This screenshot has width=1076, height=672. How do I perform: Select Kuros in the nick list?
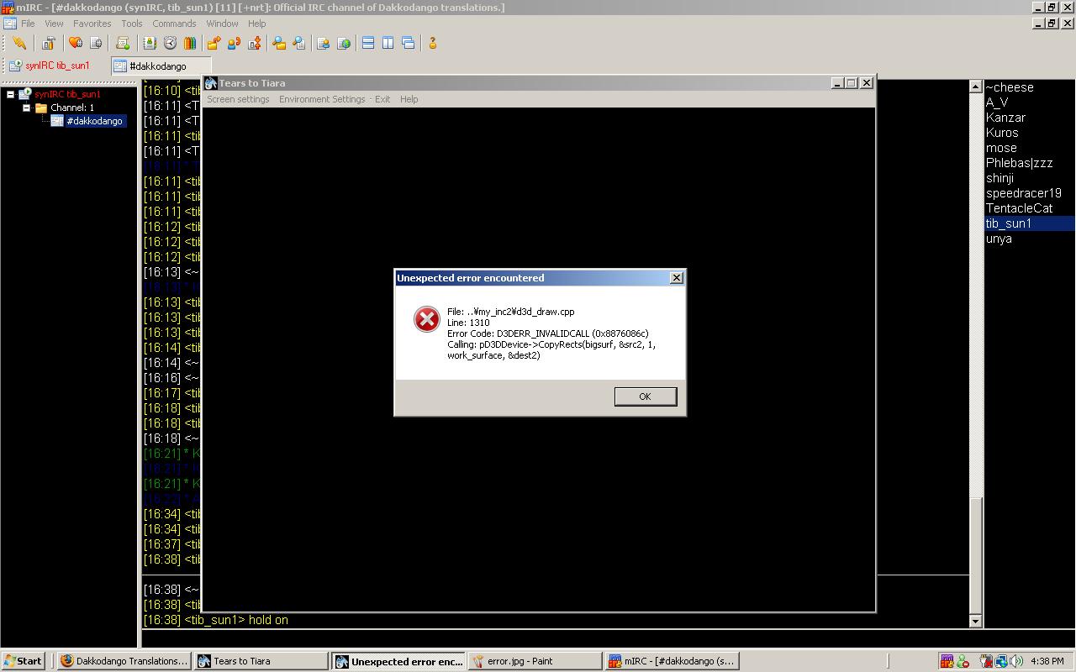(1002, 133)
